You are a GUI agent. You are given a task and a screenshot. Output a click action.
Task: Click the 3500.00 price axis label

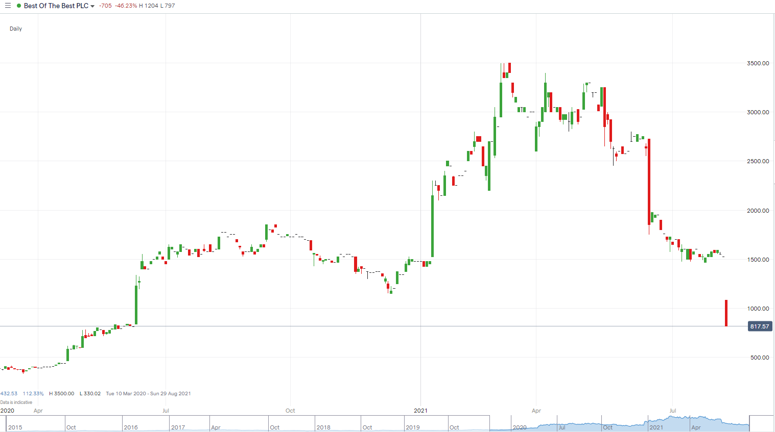(x=758, y=63)
